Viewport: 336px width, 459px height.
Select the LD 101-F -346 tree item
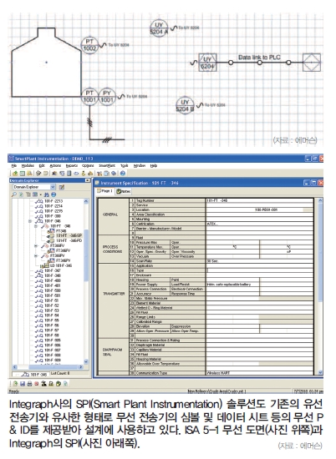tap(61, 265)
